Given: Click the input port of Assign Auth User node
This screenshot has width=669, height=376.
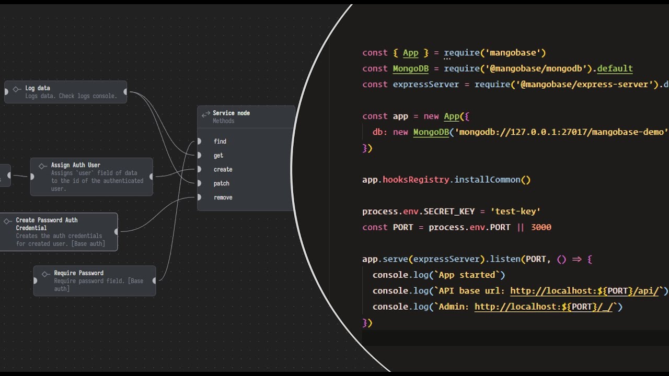Looking at the screenshot, I should coord(32,177).
